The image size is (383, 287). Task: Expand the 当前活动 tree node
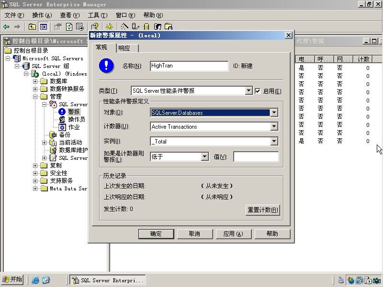(44, 143)
